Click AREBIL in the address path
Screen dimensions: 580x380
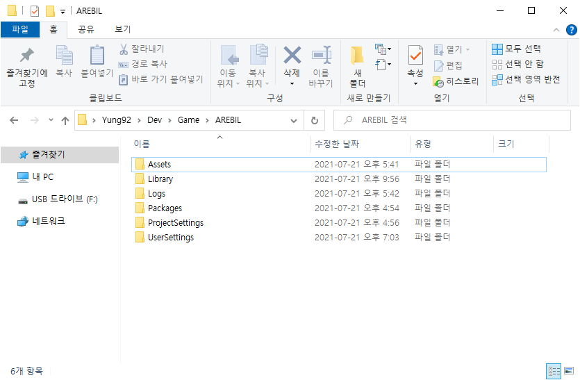(x=229, y=120)
